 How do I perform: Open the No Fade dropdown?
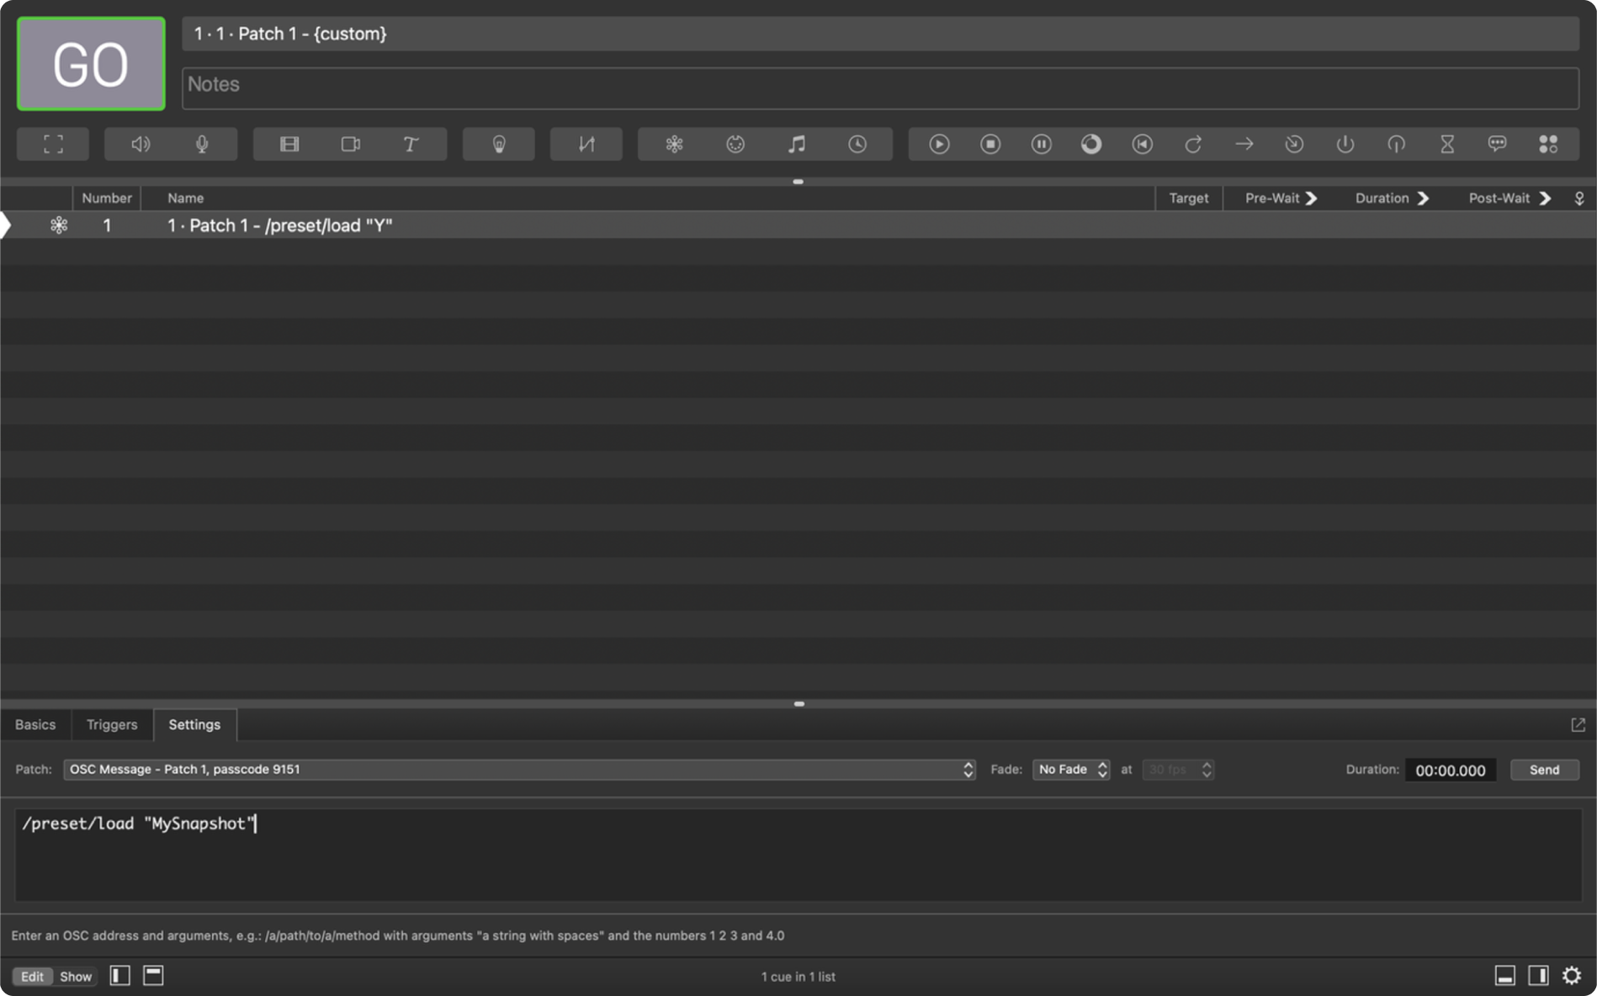(x=1070, y=769)
